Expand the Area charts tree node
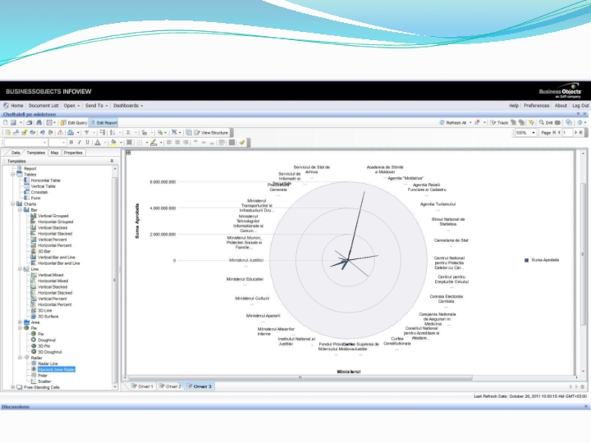The width and height of the screenshot is (591, 443). point(20,322)
